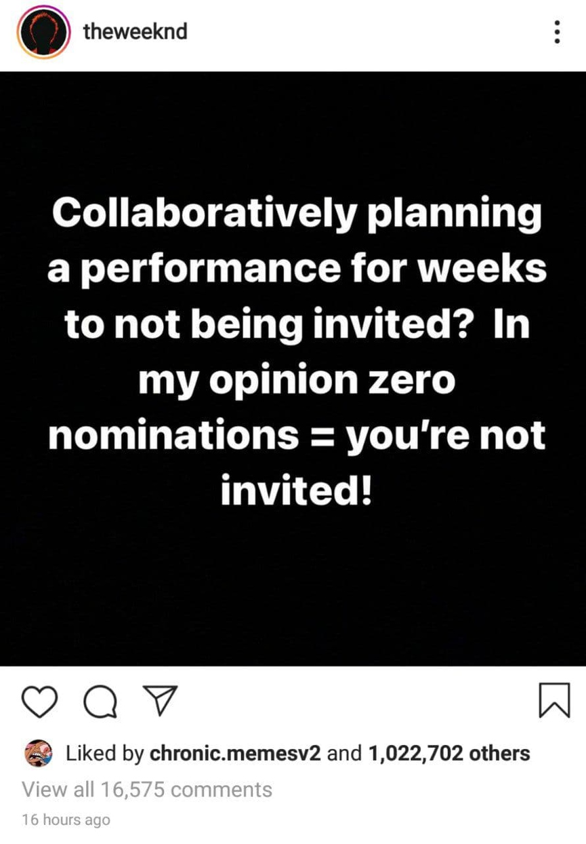This screenshot has height=844, width=586.
Task: Open the three-dot post options menu
Action: click(557, 32)
